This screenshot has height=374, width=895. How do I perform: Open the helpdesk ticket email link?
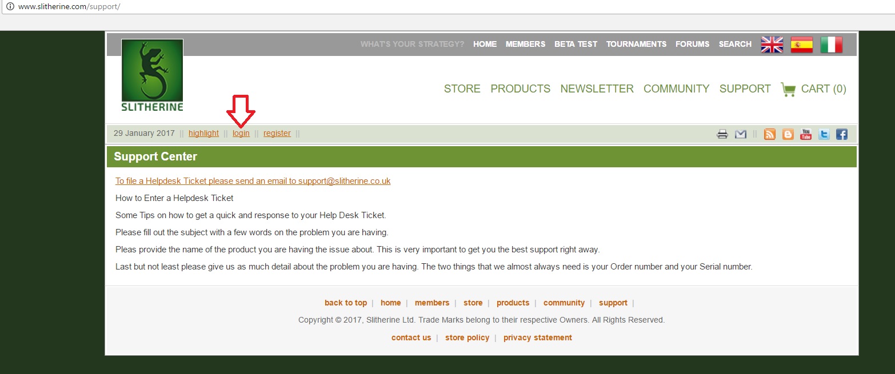point(253,181)
